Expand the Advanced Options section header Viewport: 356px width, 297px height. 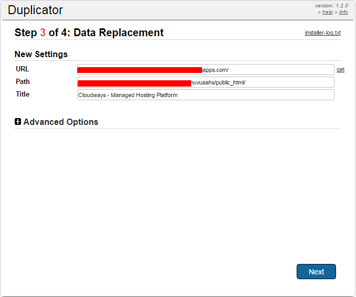pos(60,122)
